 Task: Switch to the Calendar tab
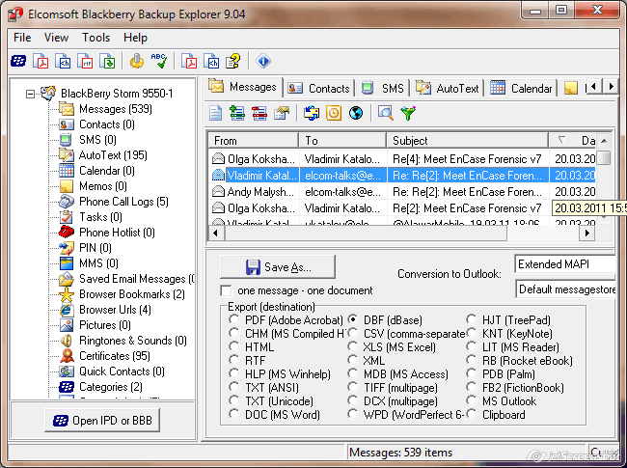coord(522,89)
